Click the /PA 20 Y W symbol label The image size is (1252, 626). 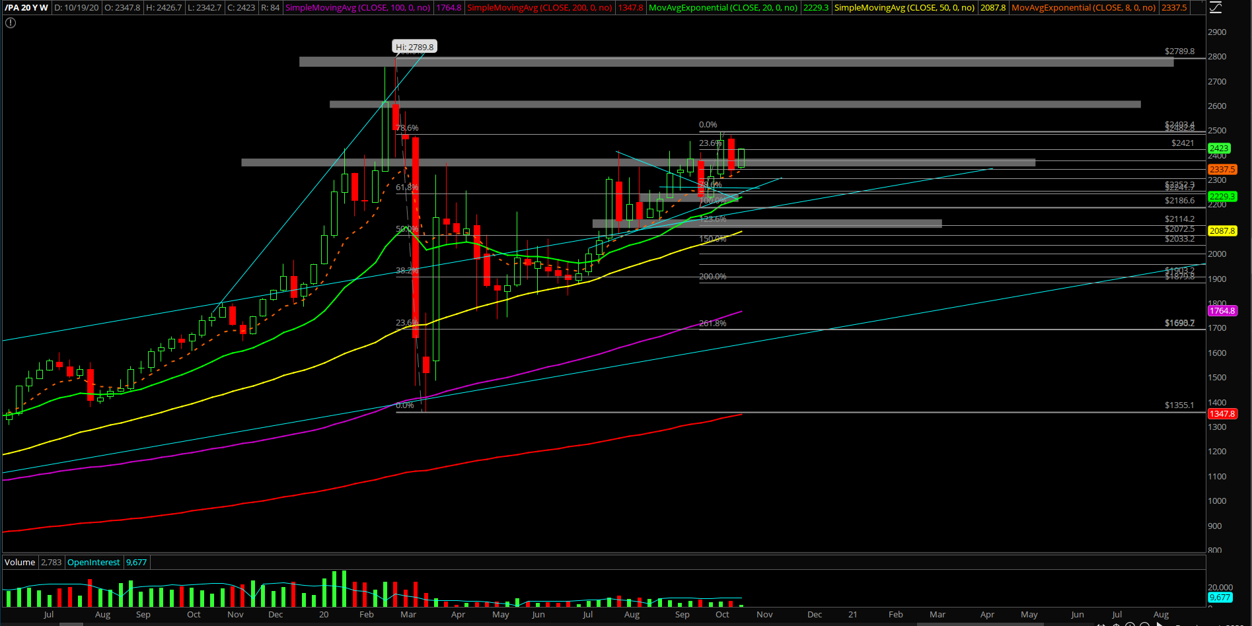26,7
